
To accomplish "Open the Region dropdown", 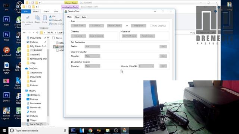I will [92, 47].
